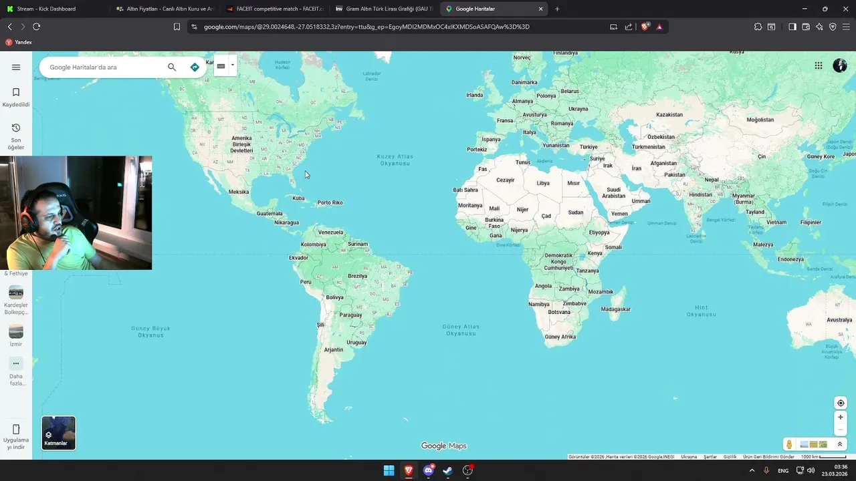Open Brave Rewards triangle icon
The image size is (856, 481).
point(659,27)
